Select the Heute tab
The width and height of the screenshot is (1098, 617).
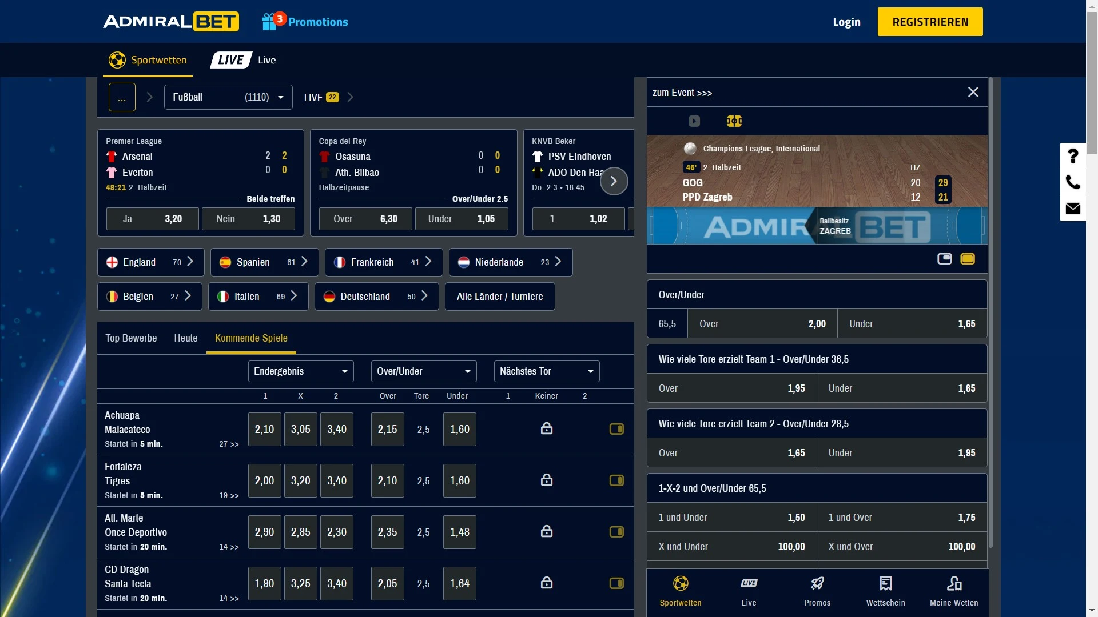[x=185, y=338]
